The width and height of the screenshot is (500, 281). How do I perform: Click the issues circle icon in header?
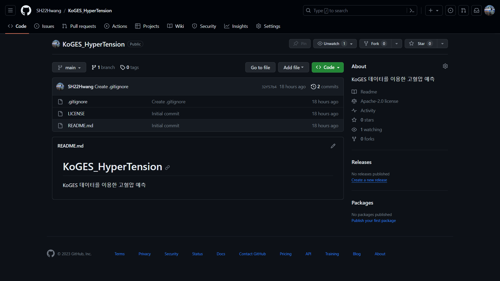tap(450, 10)
